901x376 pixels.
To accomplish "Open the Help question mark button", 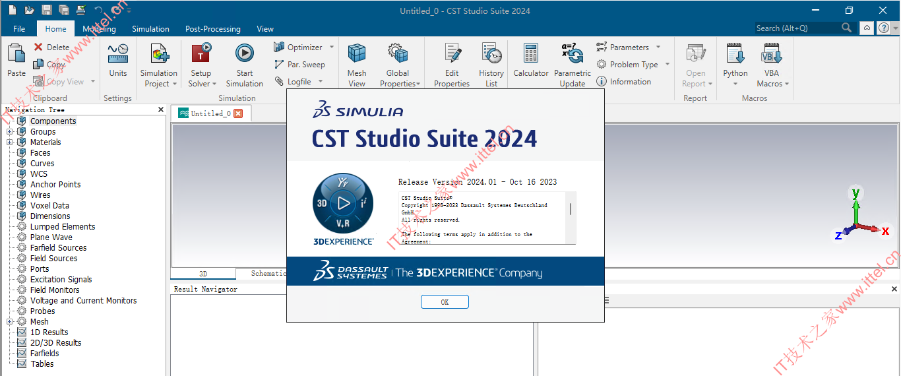I will tap(884, 28).
